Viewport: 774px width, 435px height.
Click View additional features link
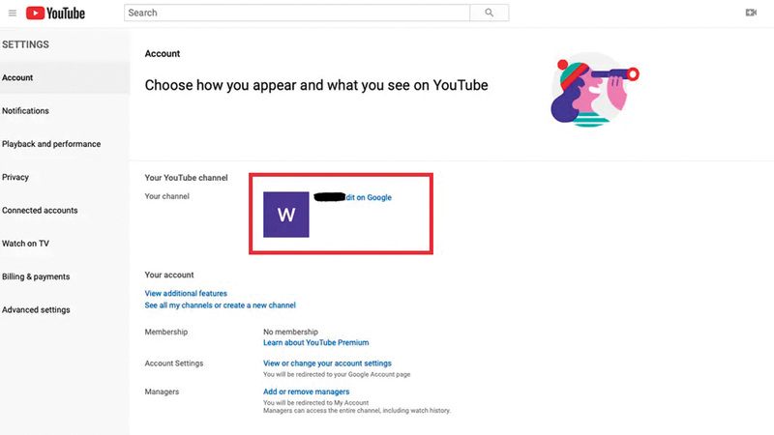(x=186, y=293)
